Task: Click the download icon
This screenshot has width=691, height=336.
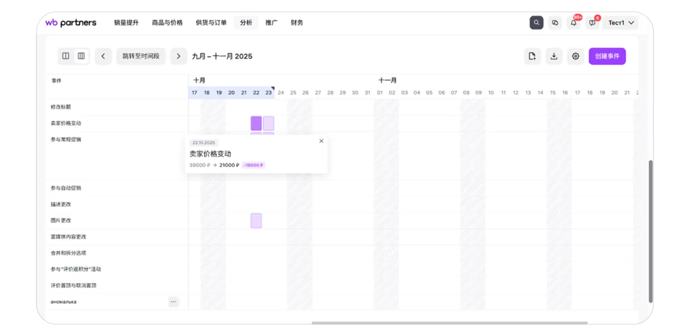Action: pyautogui.click(x=554, y=57)
